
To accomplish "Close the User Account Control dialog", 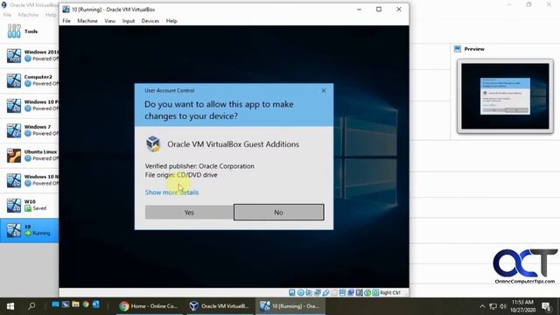I will click(324, 90).
